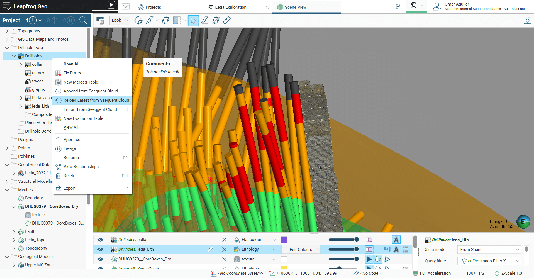Remove DHUG0379__CoreBoxes_Dry from scene list
This screenshot has height=278, width=534.
tap(224, 259)
